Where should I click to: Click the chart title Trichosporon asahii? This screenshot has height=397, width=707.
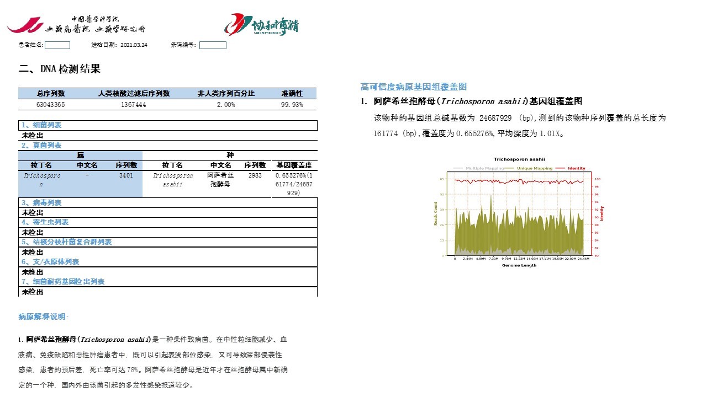pyautogui.click(x=519, y=159)
